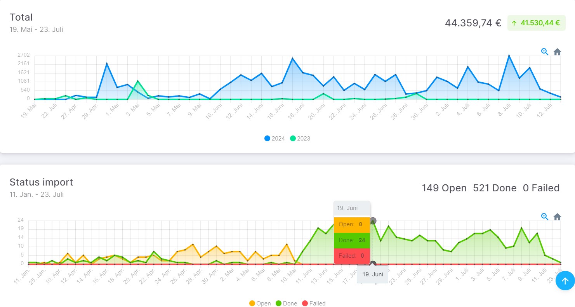575x307 pixels.
Task: Click the green 2023 legend dot
Action: click(293, 139)
